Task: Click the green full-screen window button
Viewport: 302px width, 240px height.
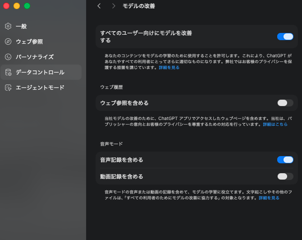Action: click(x=27, y=6)
